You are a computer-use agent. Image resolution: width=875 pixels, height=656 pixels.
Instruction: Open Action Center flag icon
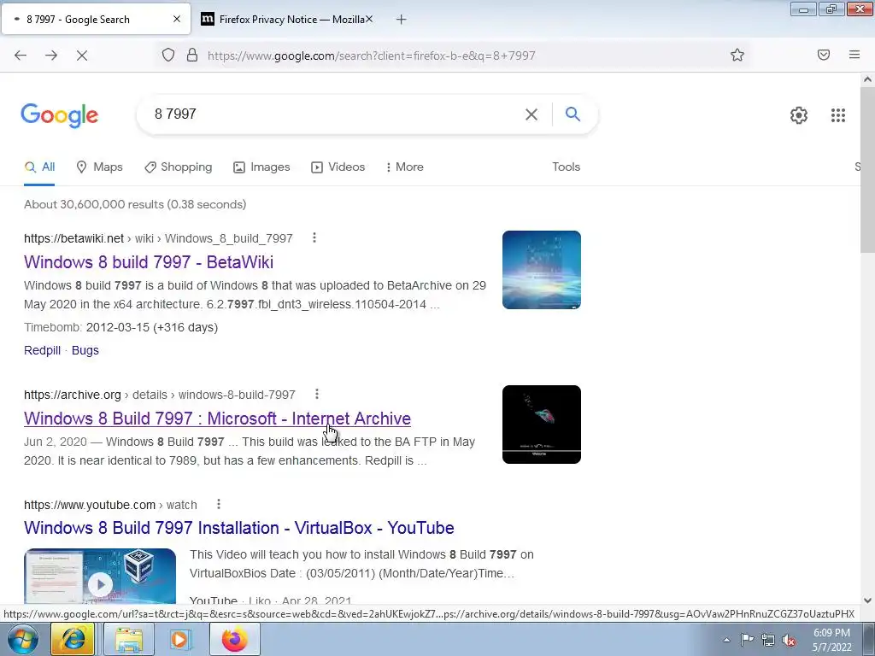[747, 640]
